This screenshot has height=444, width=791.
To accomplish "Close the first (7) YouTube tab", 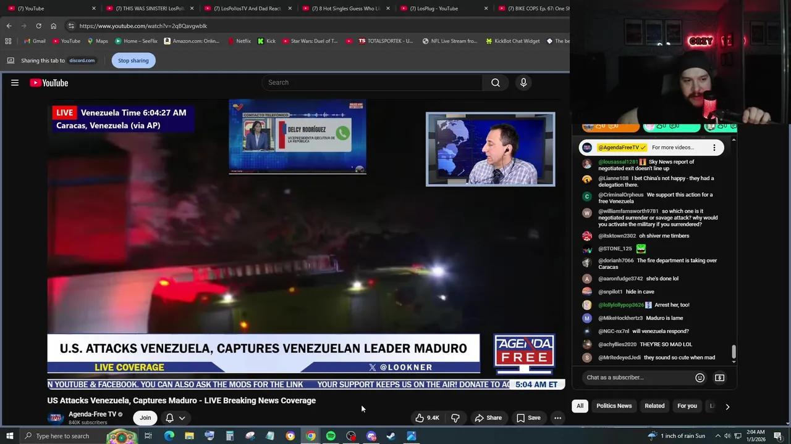I will (94, 9).
